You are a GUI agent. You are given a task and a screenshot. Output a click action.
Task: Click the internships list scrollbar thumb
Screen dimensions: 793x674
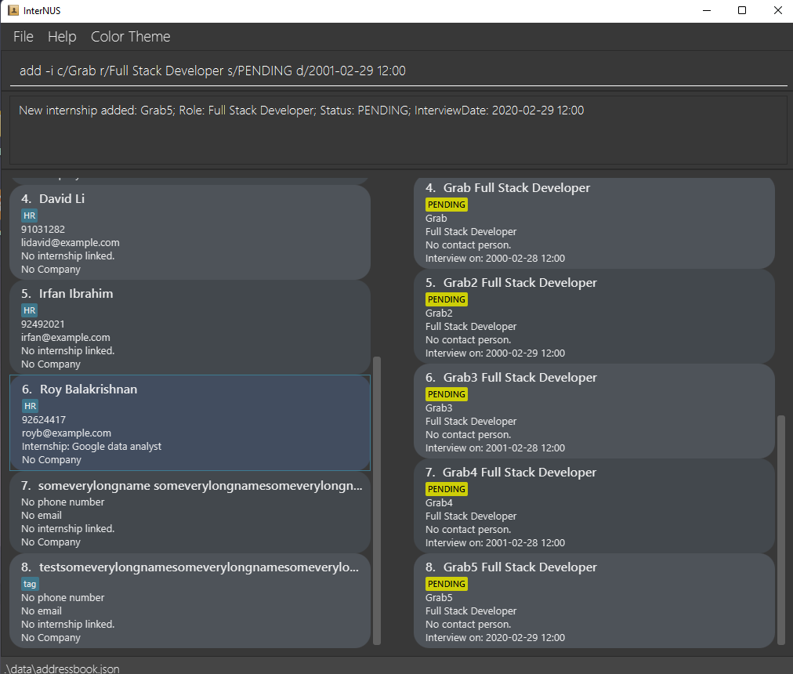pos(781,530)
